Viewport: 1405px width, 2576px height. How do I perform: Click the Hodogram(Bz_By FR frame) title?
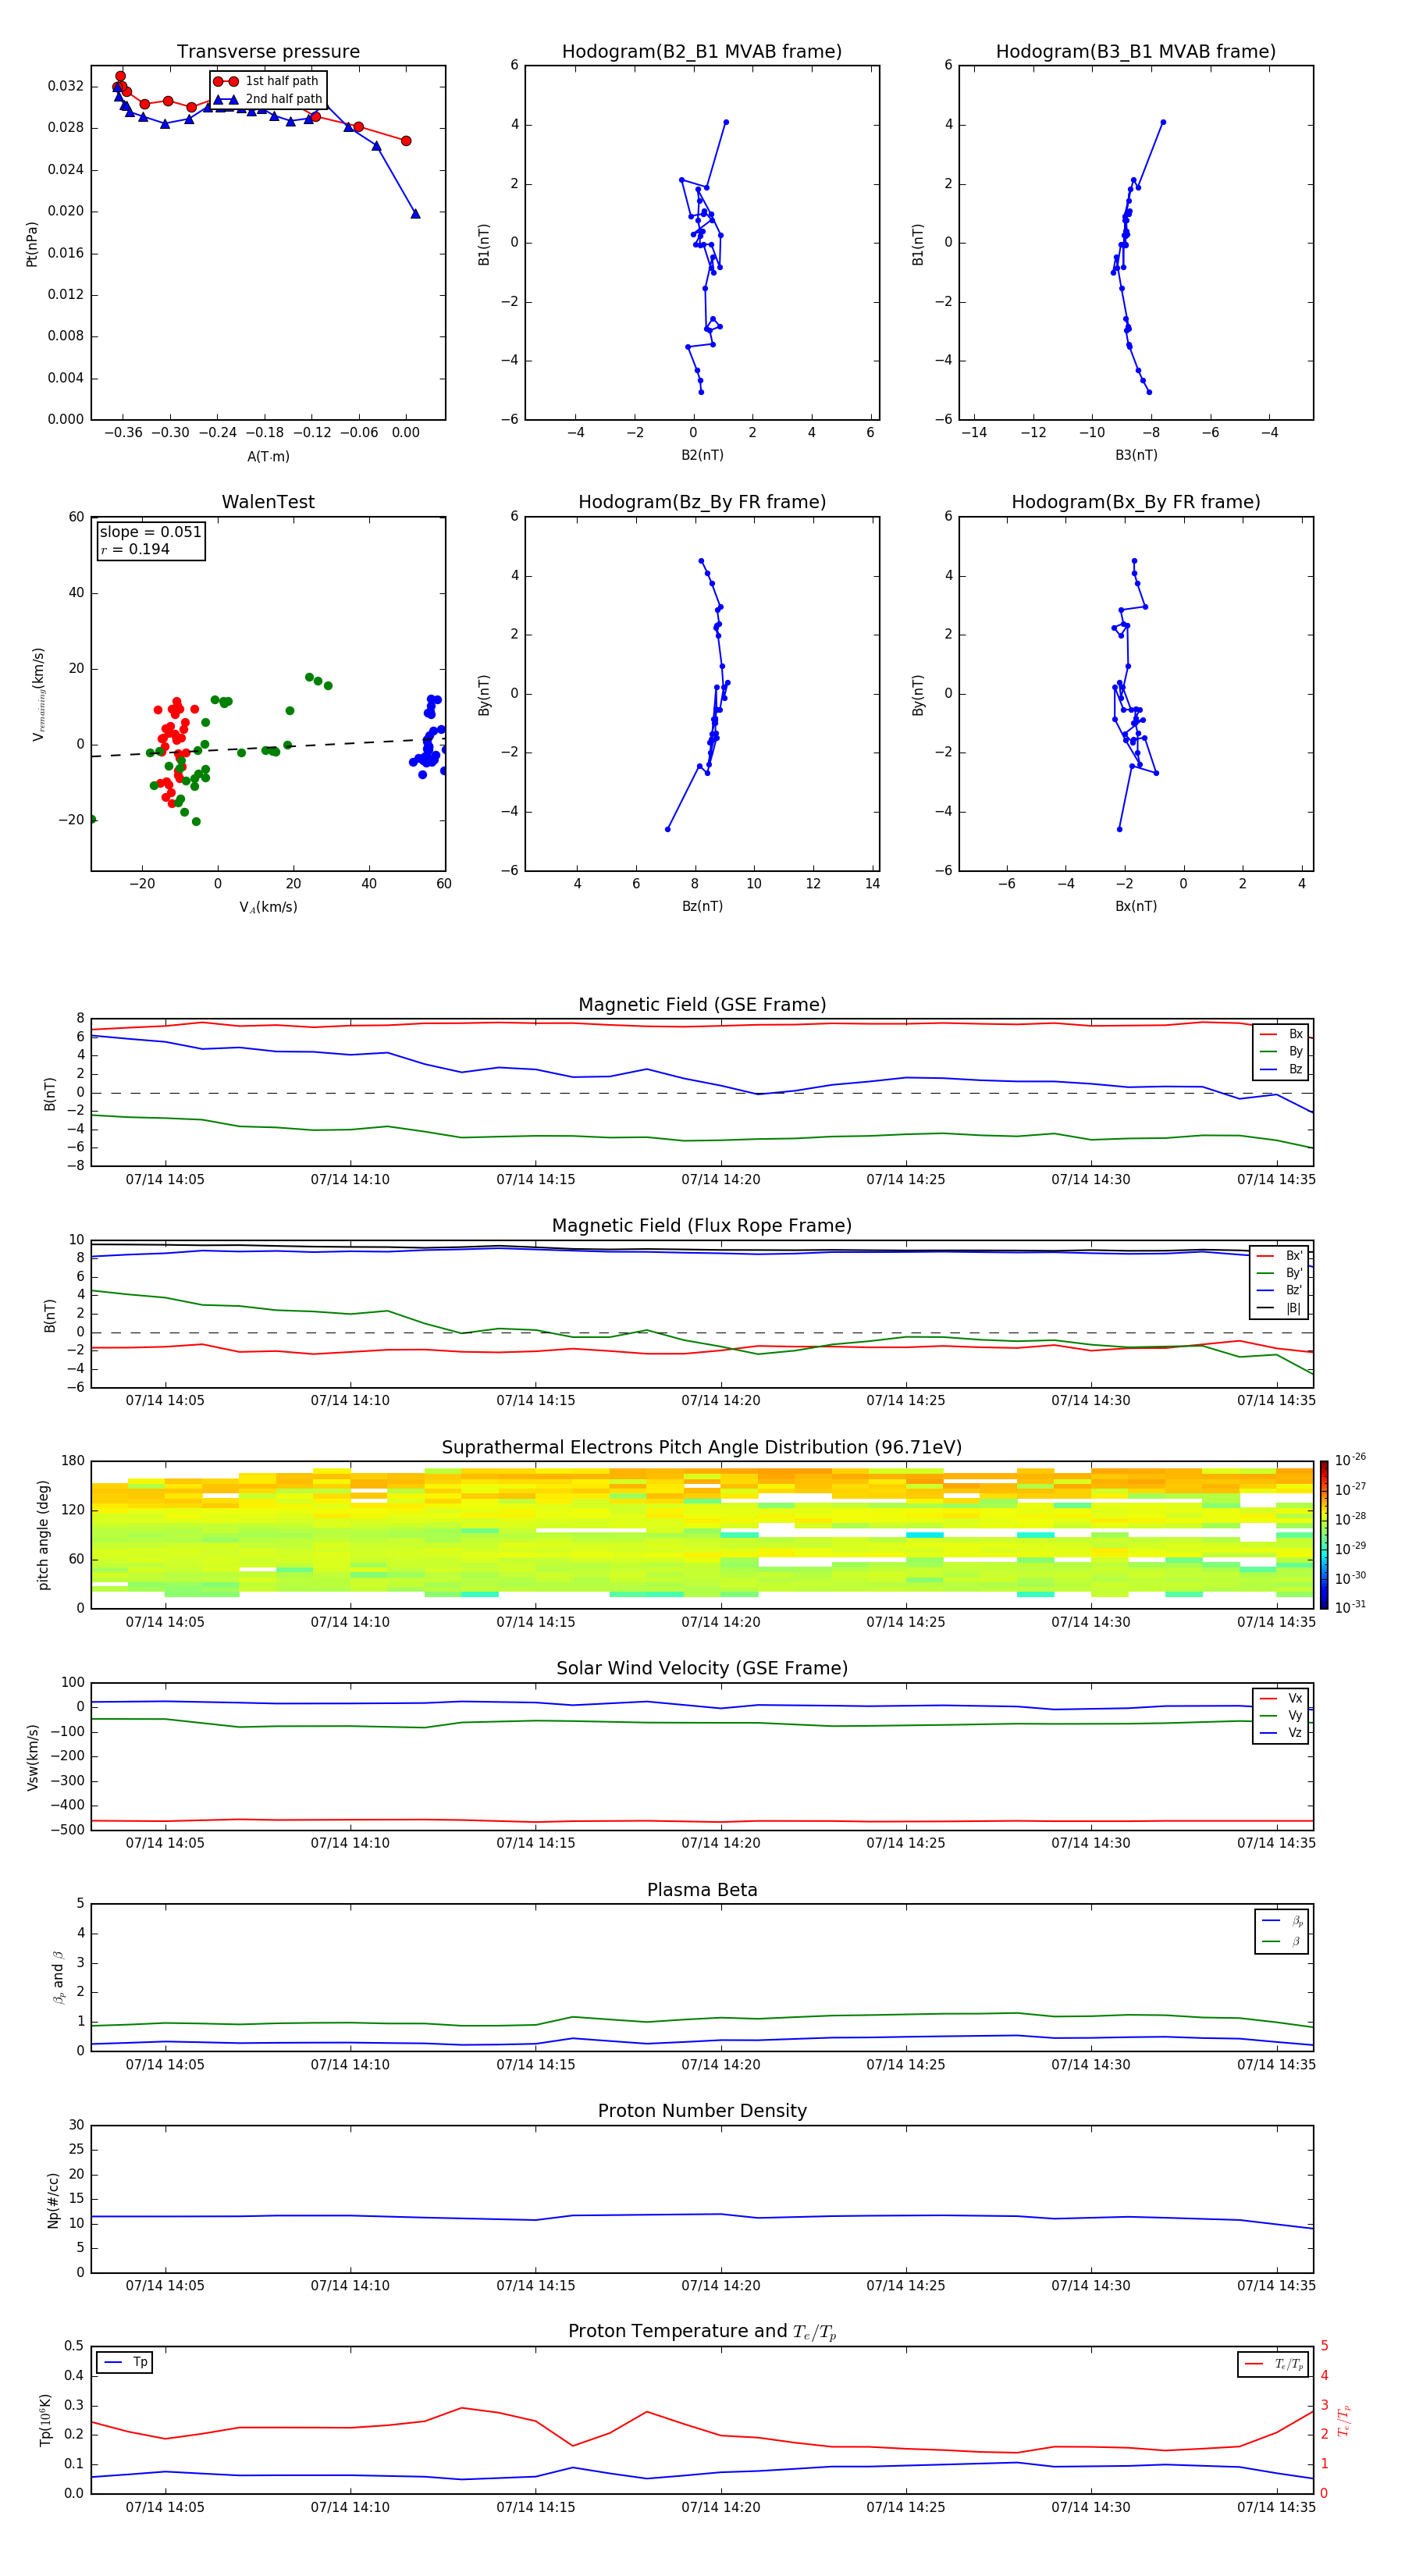coord(702,502)
